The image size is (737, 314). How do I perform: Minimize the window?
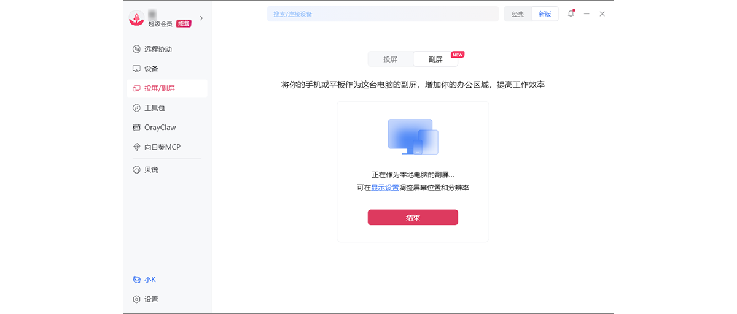(587, 13)
